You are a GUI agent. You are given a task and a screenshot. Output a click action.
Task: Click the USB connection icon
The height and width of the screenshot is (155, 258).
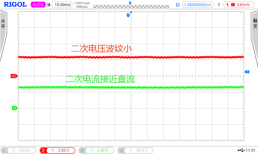coord(241,150)
